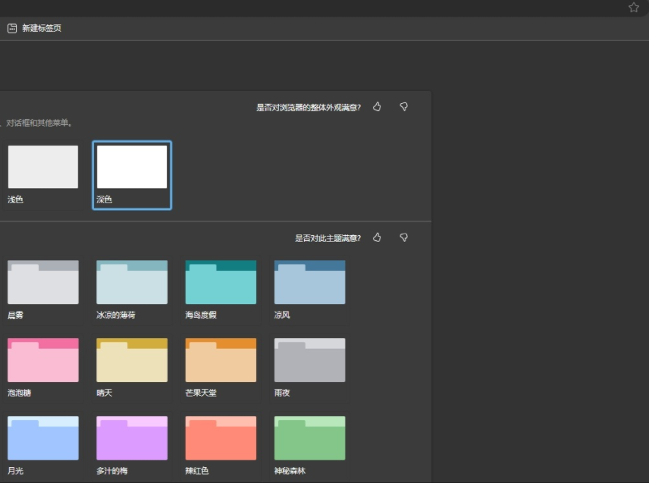Select the 深色 dark appearance option

(x=132, y=175)
